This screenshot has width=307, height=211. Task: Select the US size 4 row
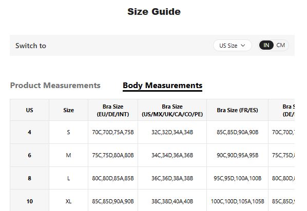point(152,132)
